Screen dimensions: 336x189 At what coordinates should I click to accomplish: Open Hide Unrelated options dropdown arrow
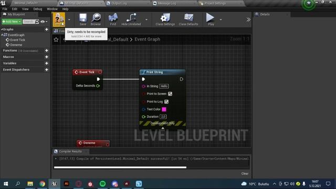pos(146,19)
